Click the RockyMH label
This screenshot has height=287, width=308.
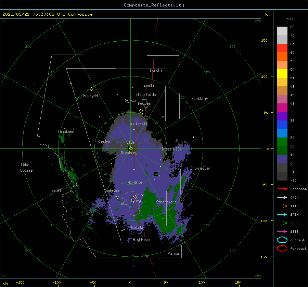coord(90,96)
